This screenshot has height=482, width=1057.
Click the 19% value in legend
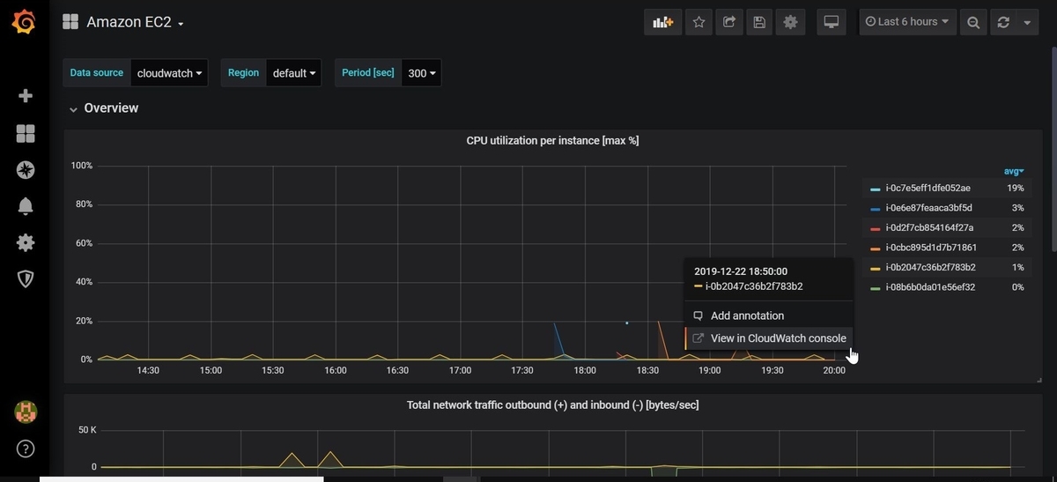(x=1016, y=188)
